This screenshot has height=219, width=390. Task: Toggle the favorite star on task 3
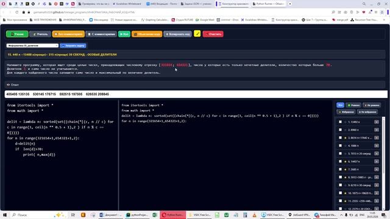pyautogui.click(x=346, y=137)
